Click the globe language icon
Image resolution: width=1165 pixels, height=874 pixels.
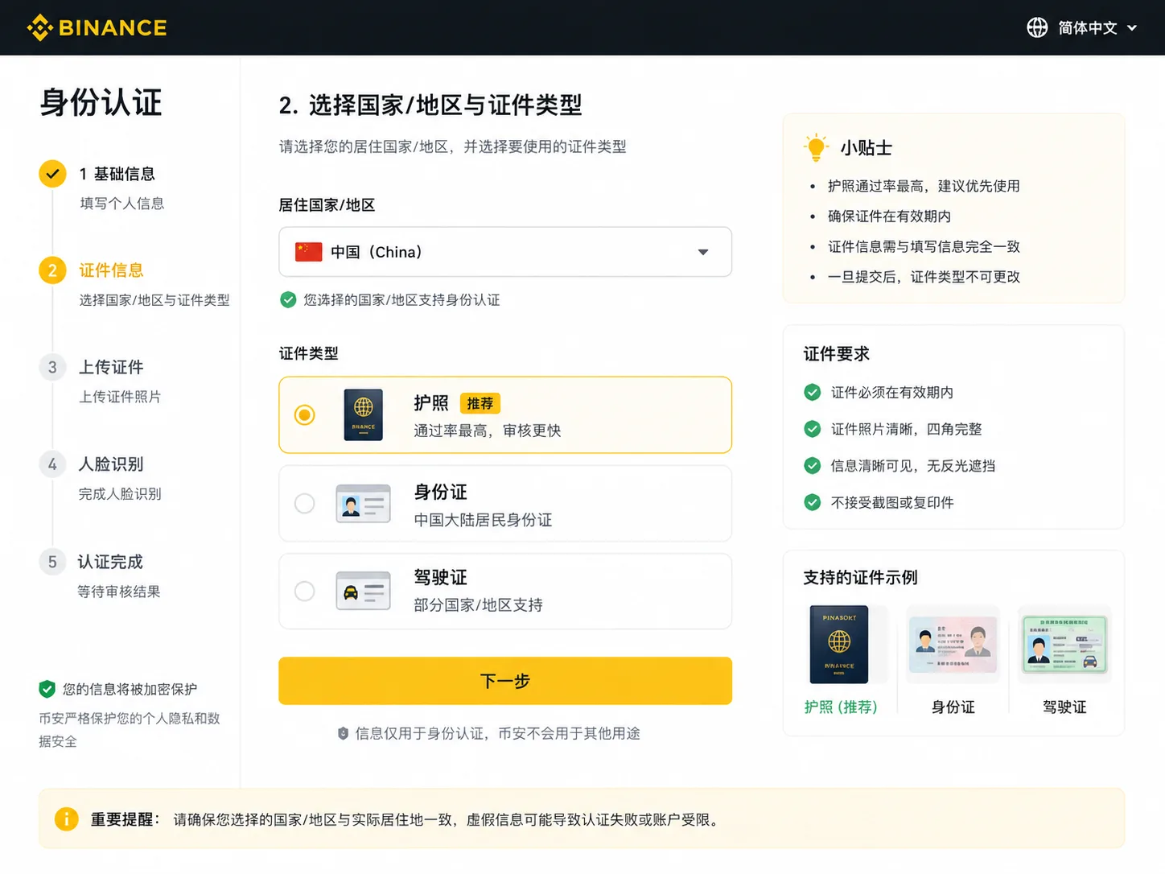point(1037,27)
